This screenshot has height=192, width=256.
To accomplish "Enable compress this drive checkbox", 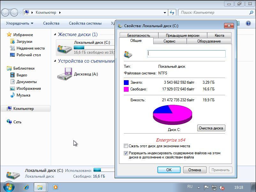I will [x=126, y=146].
